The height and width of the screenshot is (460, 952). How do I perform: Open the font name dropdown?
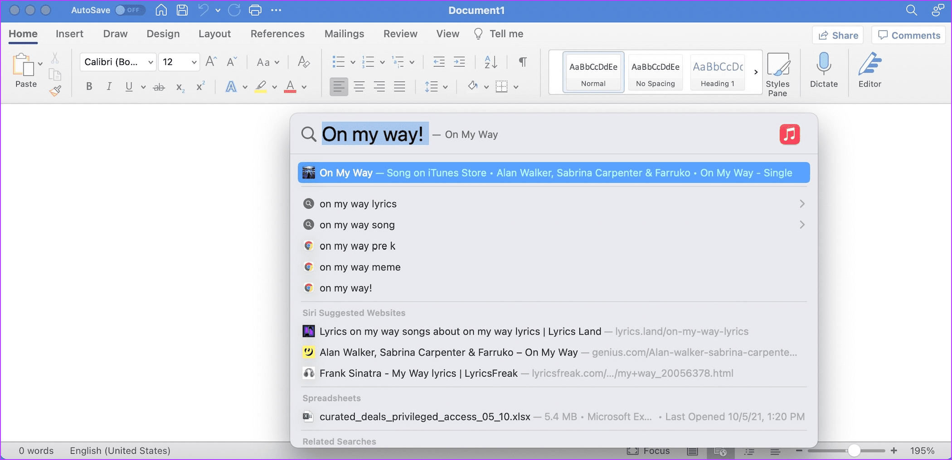click(x=151, y=62)
